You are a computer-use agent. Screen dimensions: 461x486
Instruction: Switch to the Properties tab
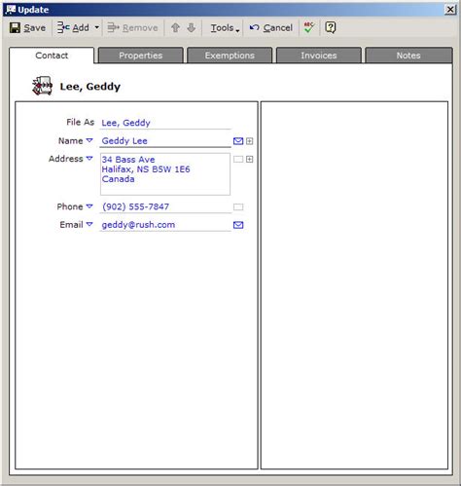point(141,56)
